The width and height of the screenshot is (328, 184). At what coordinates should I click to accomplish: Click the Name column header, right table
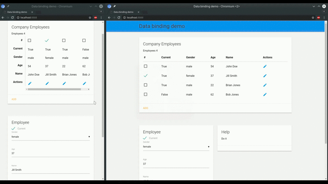(x=229, y=57)
